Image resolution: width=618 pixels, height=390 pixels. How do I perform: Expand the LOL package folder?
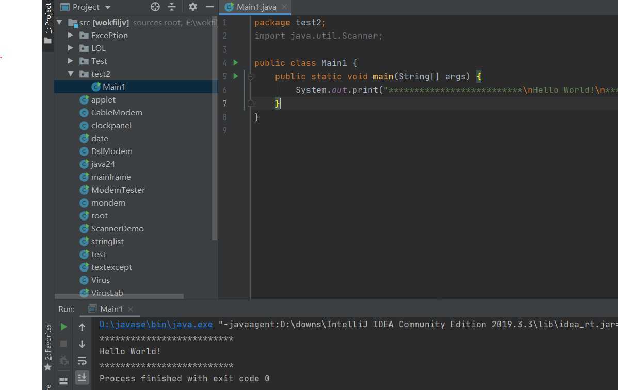pos(71,48)
